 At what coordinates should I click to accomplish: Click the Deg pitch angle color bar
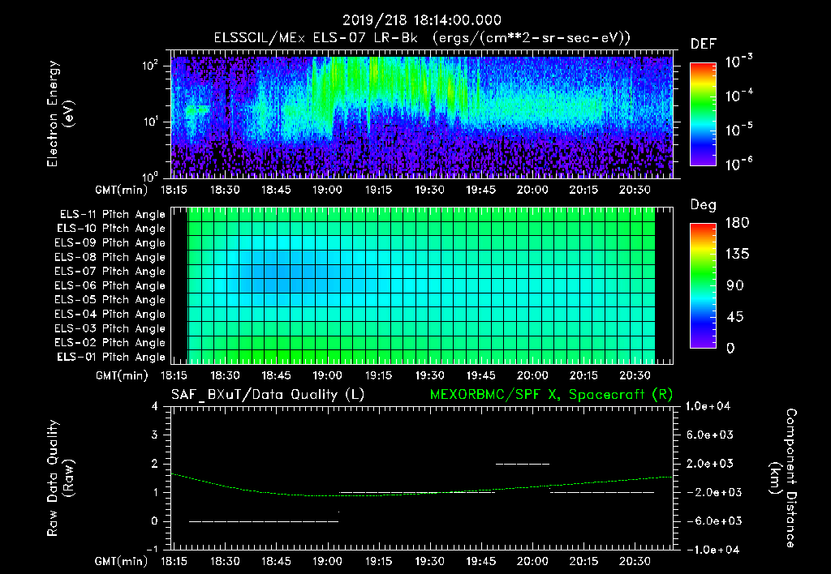pos(703,286)
